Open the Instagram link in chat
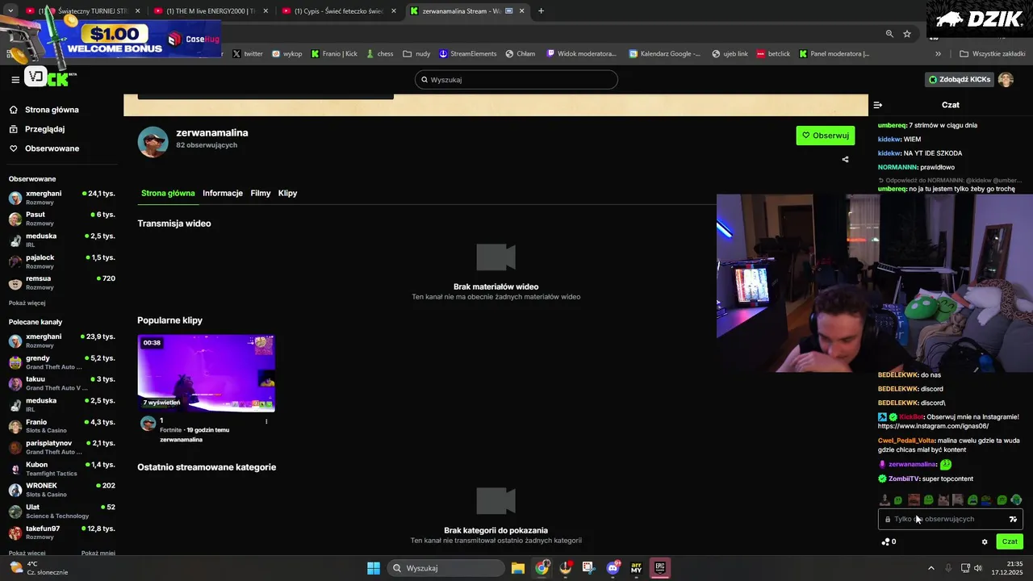 click(x=933, y=426)
